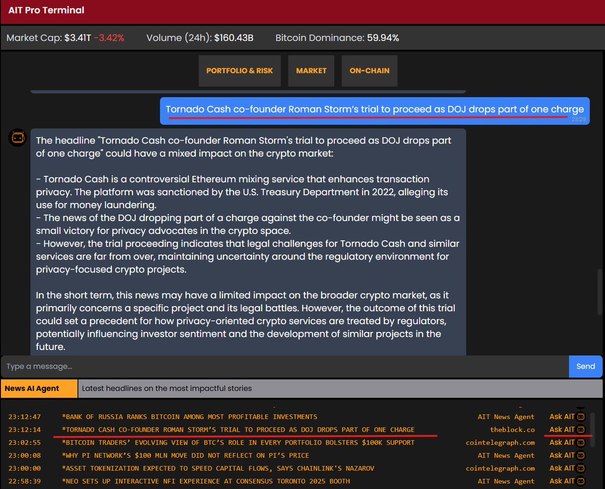Click the Send button

coord(585,366)
